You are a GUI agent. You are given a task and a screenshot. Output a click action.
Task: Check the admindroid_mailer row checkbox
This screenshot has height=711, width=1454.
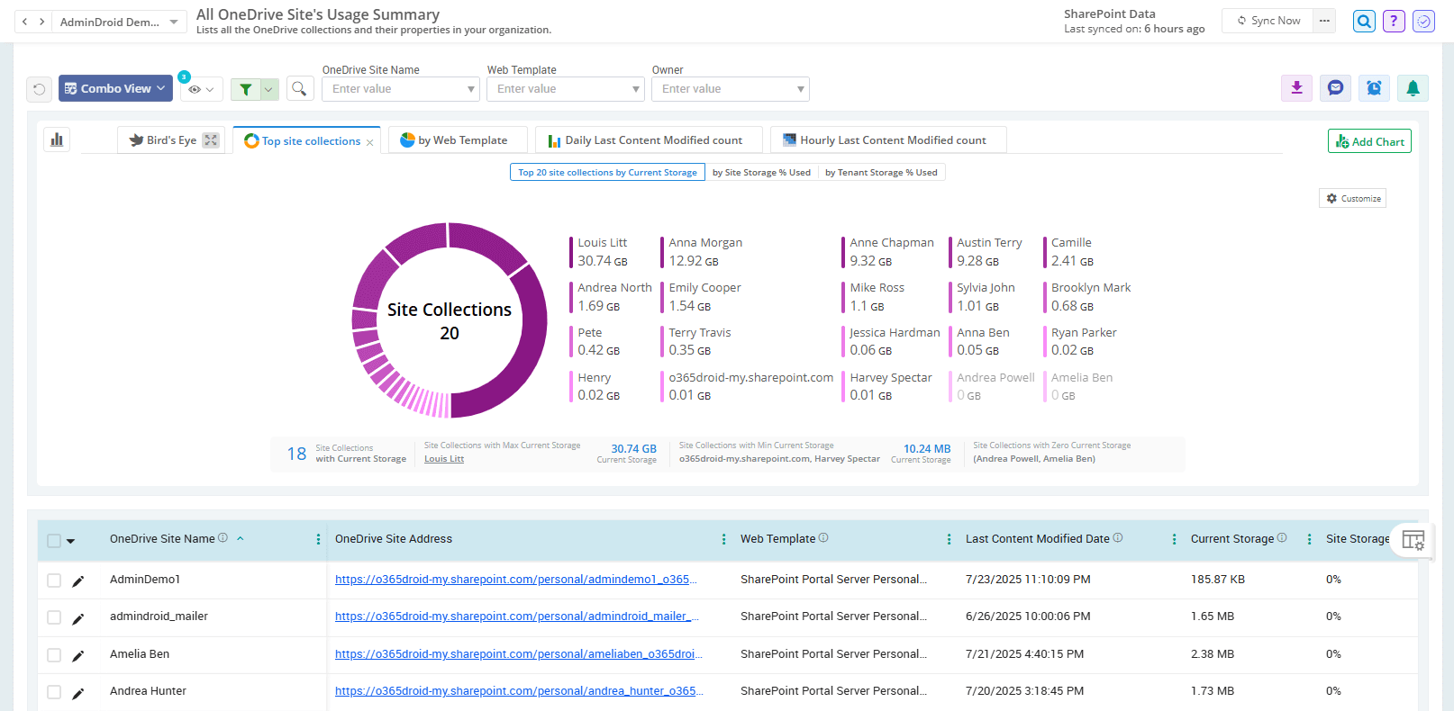click(x=54, y=617)
